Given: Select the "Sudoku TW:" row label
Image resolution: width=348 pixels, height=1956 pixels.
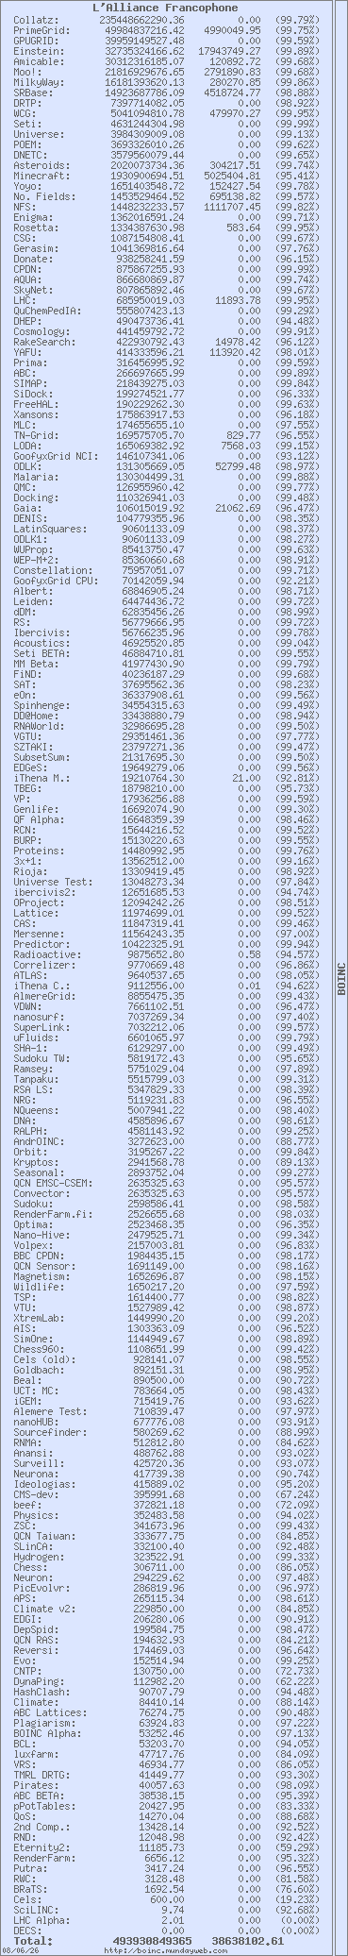Looking at the screenshot, I should (x=42, y=1057).
